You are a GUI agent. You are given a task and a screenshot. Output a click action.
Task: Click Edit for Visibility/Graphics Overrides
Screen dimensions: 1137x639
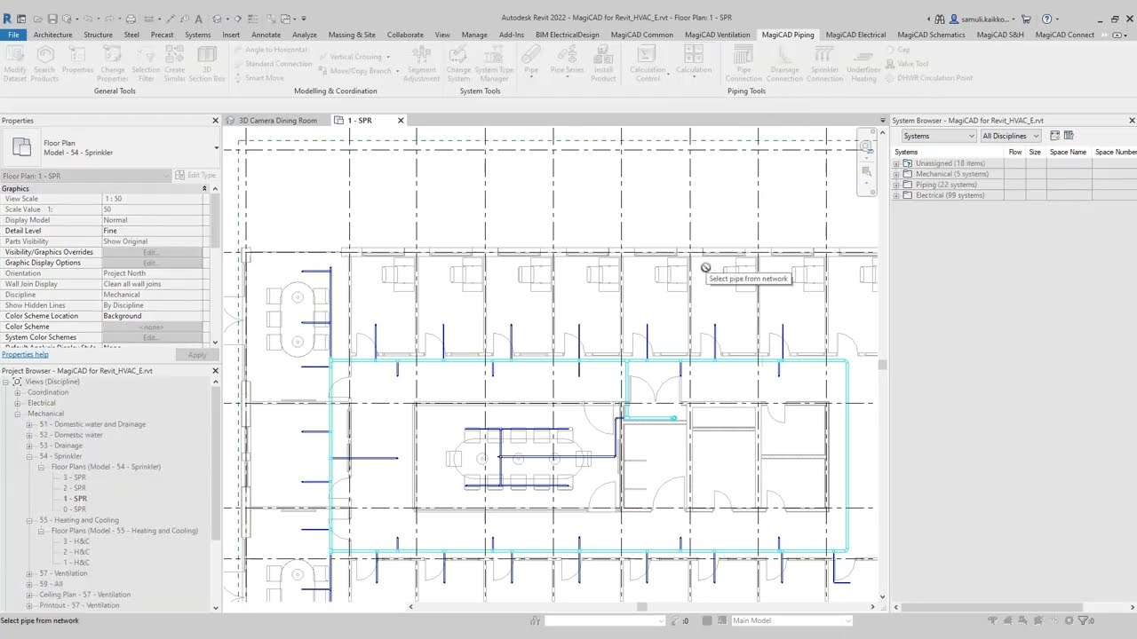tap(150, 252)
